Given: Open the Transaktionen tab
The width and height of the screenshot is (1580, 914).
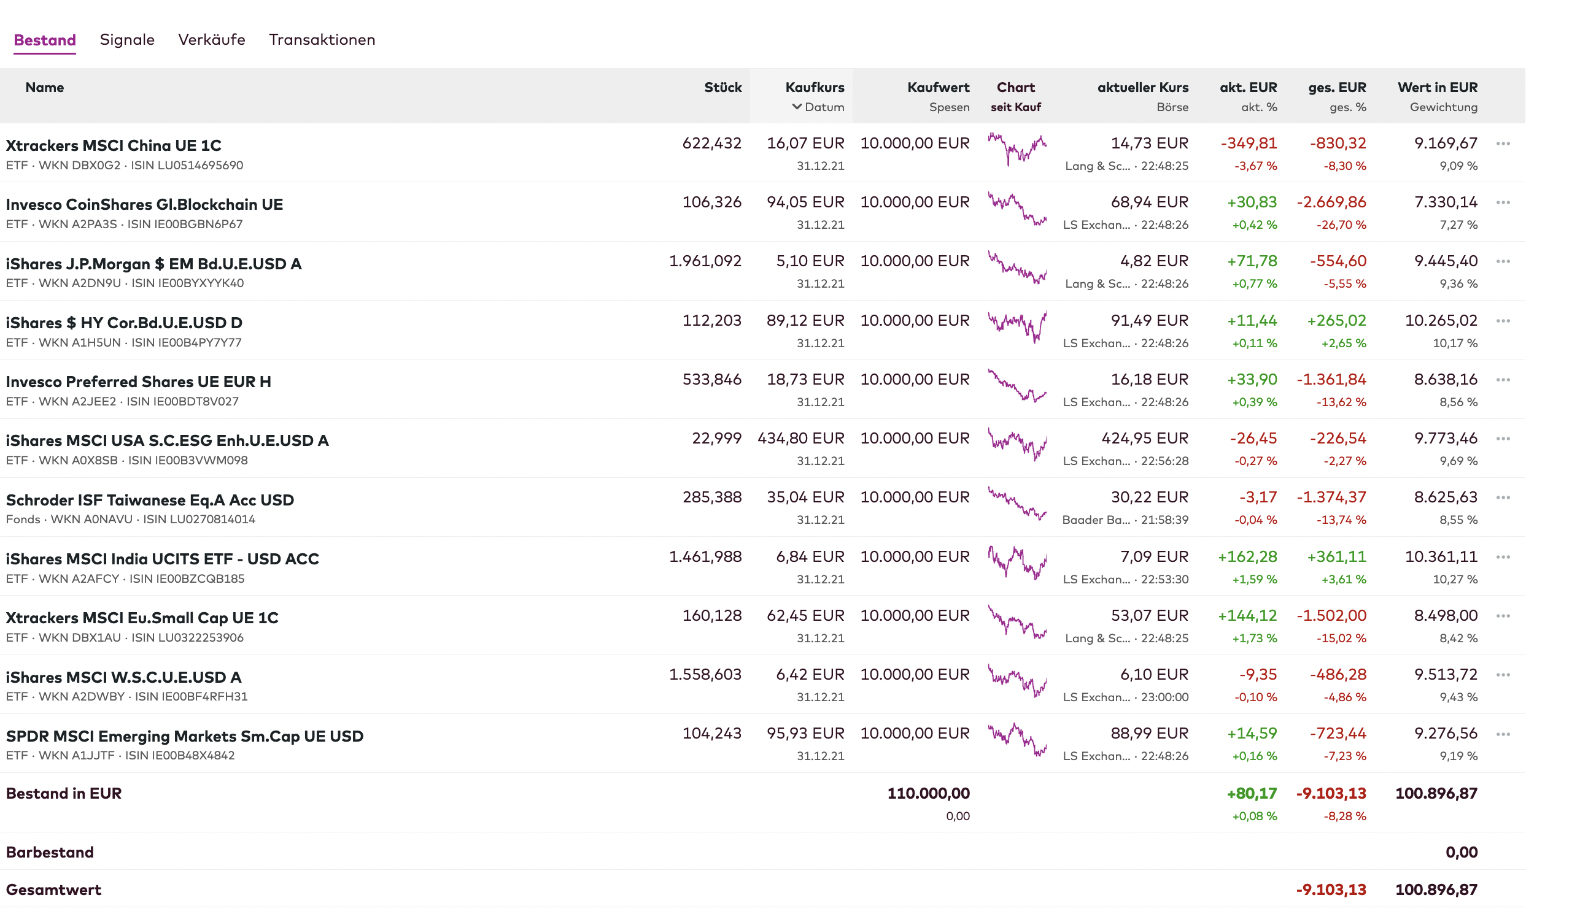Looking at the screenshot, I should tap(322, 39).
